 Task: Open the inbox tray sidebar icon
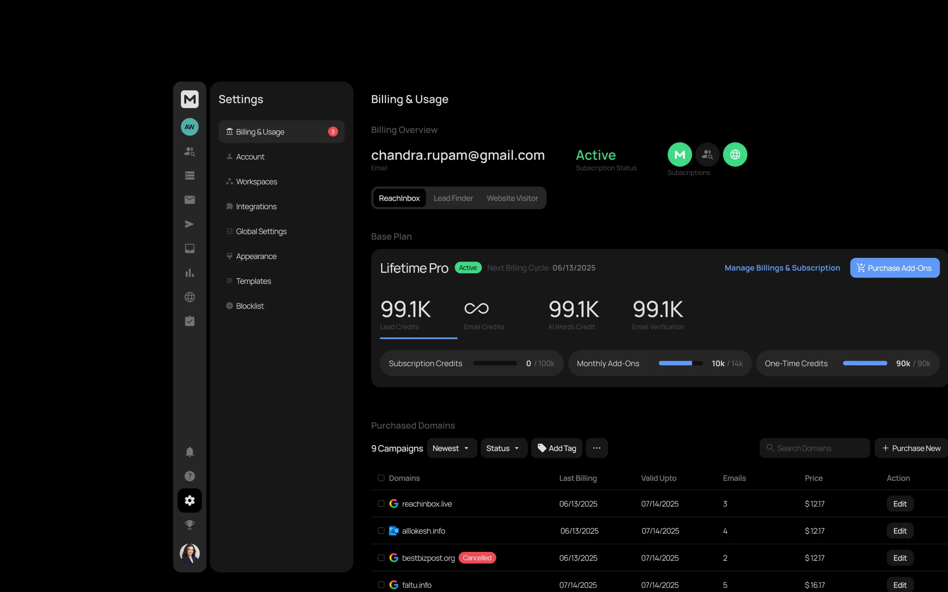pyautogui.click(x=190, y=248)
